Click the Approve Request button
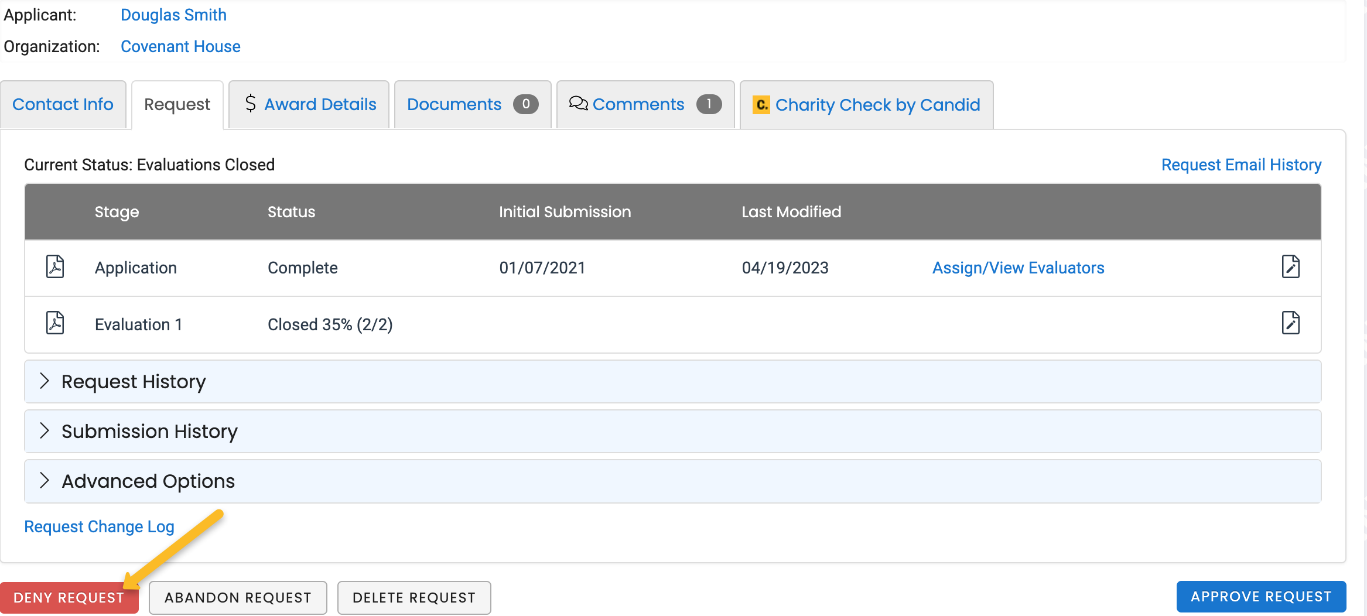Image resolution: width=1367 pixels, height=616 pixels. point(1260,596)
